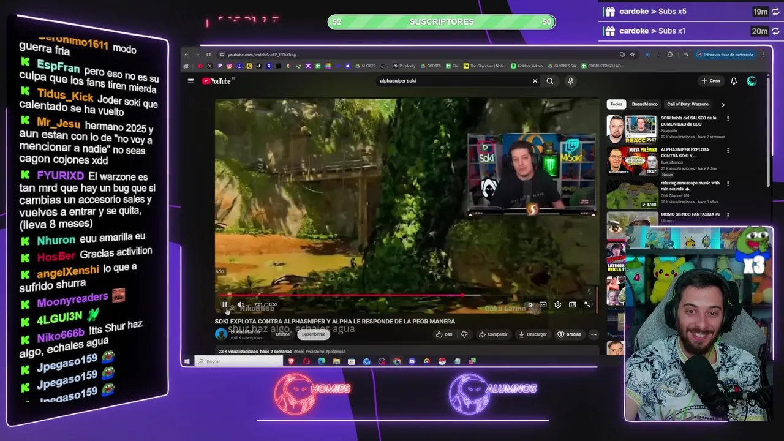The height and width of the screenshot is (441, 784).
Task: Enter fullscreen in the player
Action: click(587, 304)
